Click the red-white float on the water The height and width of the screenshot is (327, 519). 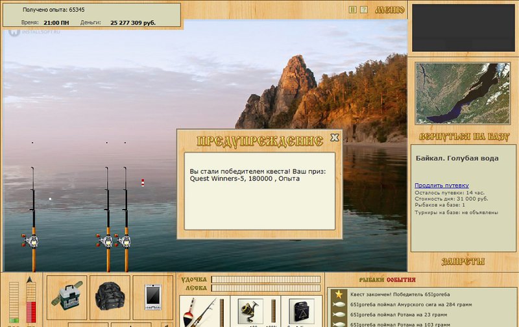pyautogui.click(x=143, y=182)
